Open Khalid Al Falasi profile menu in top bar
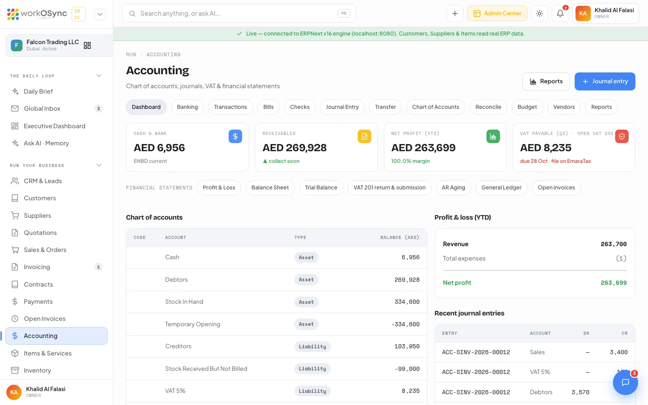The image size is (648, 405). tap(606, 13)
